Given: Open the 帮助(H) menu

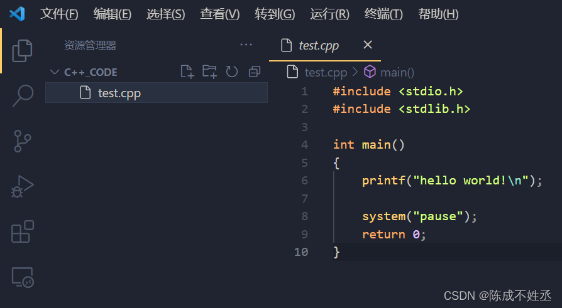Looking at the screenshot, I should pyautogui.click(x=438, y=14).
